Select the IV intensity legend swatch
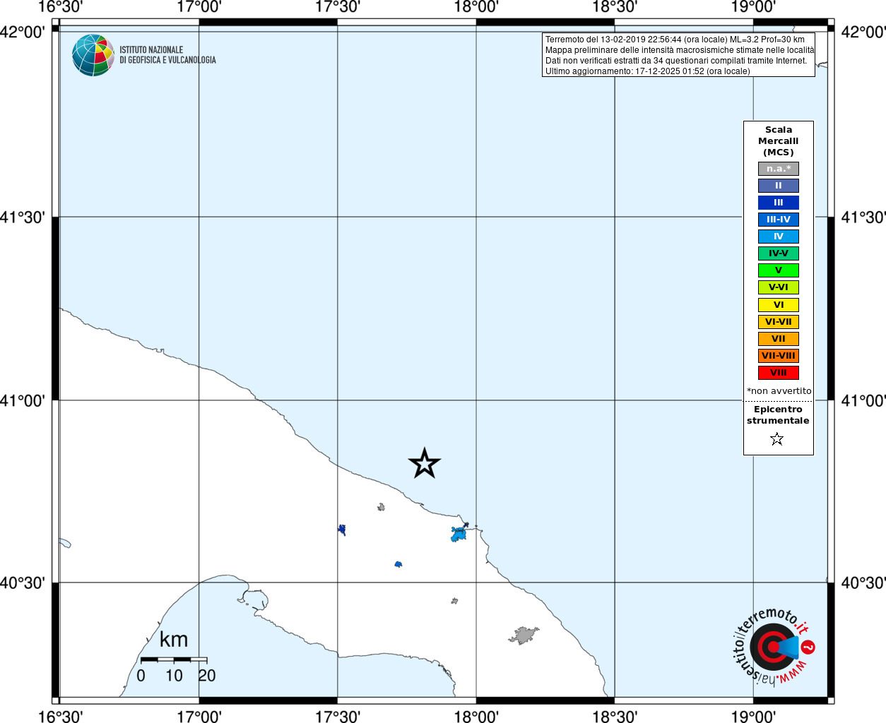 coord(779,237)
